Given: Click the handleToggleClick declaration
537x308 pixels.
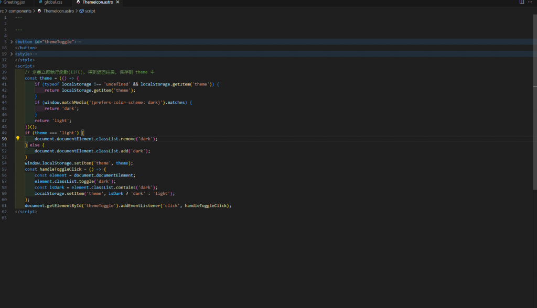Looking at the screenshot, I should [65, 169].
